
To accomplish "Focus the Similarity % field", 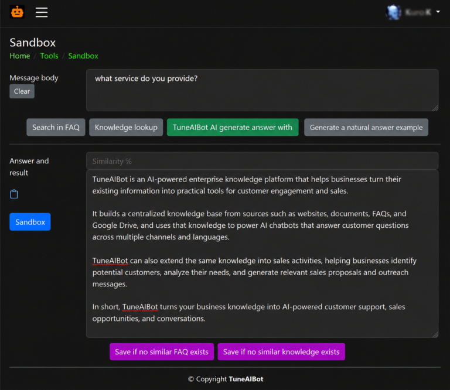I will click(x=262, y=161).
